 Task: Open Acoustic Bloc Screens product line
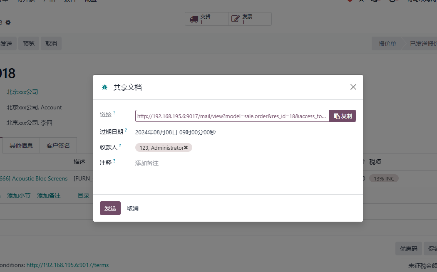click(x=34, y=178)
